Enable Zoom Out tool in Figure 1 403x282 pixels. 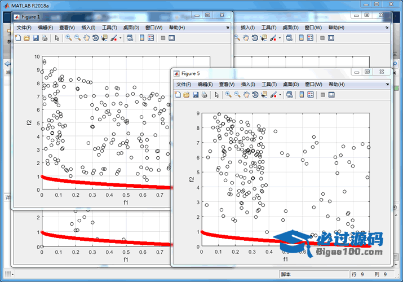(77, 38)
